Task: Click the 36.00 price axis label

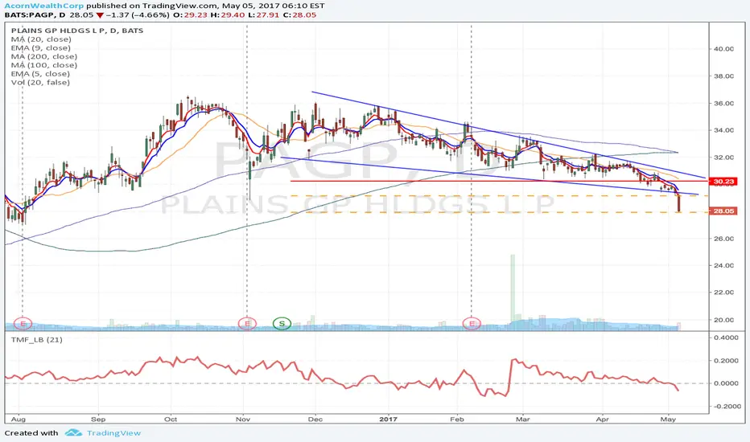Action: point(723,103)
